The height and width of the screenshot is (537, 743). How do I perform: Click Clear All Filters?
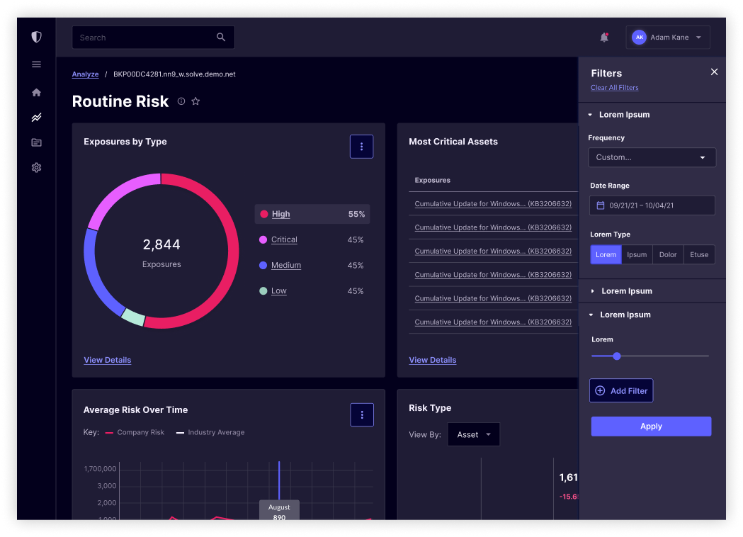(613, 86)
